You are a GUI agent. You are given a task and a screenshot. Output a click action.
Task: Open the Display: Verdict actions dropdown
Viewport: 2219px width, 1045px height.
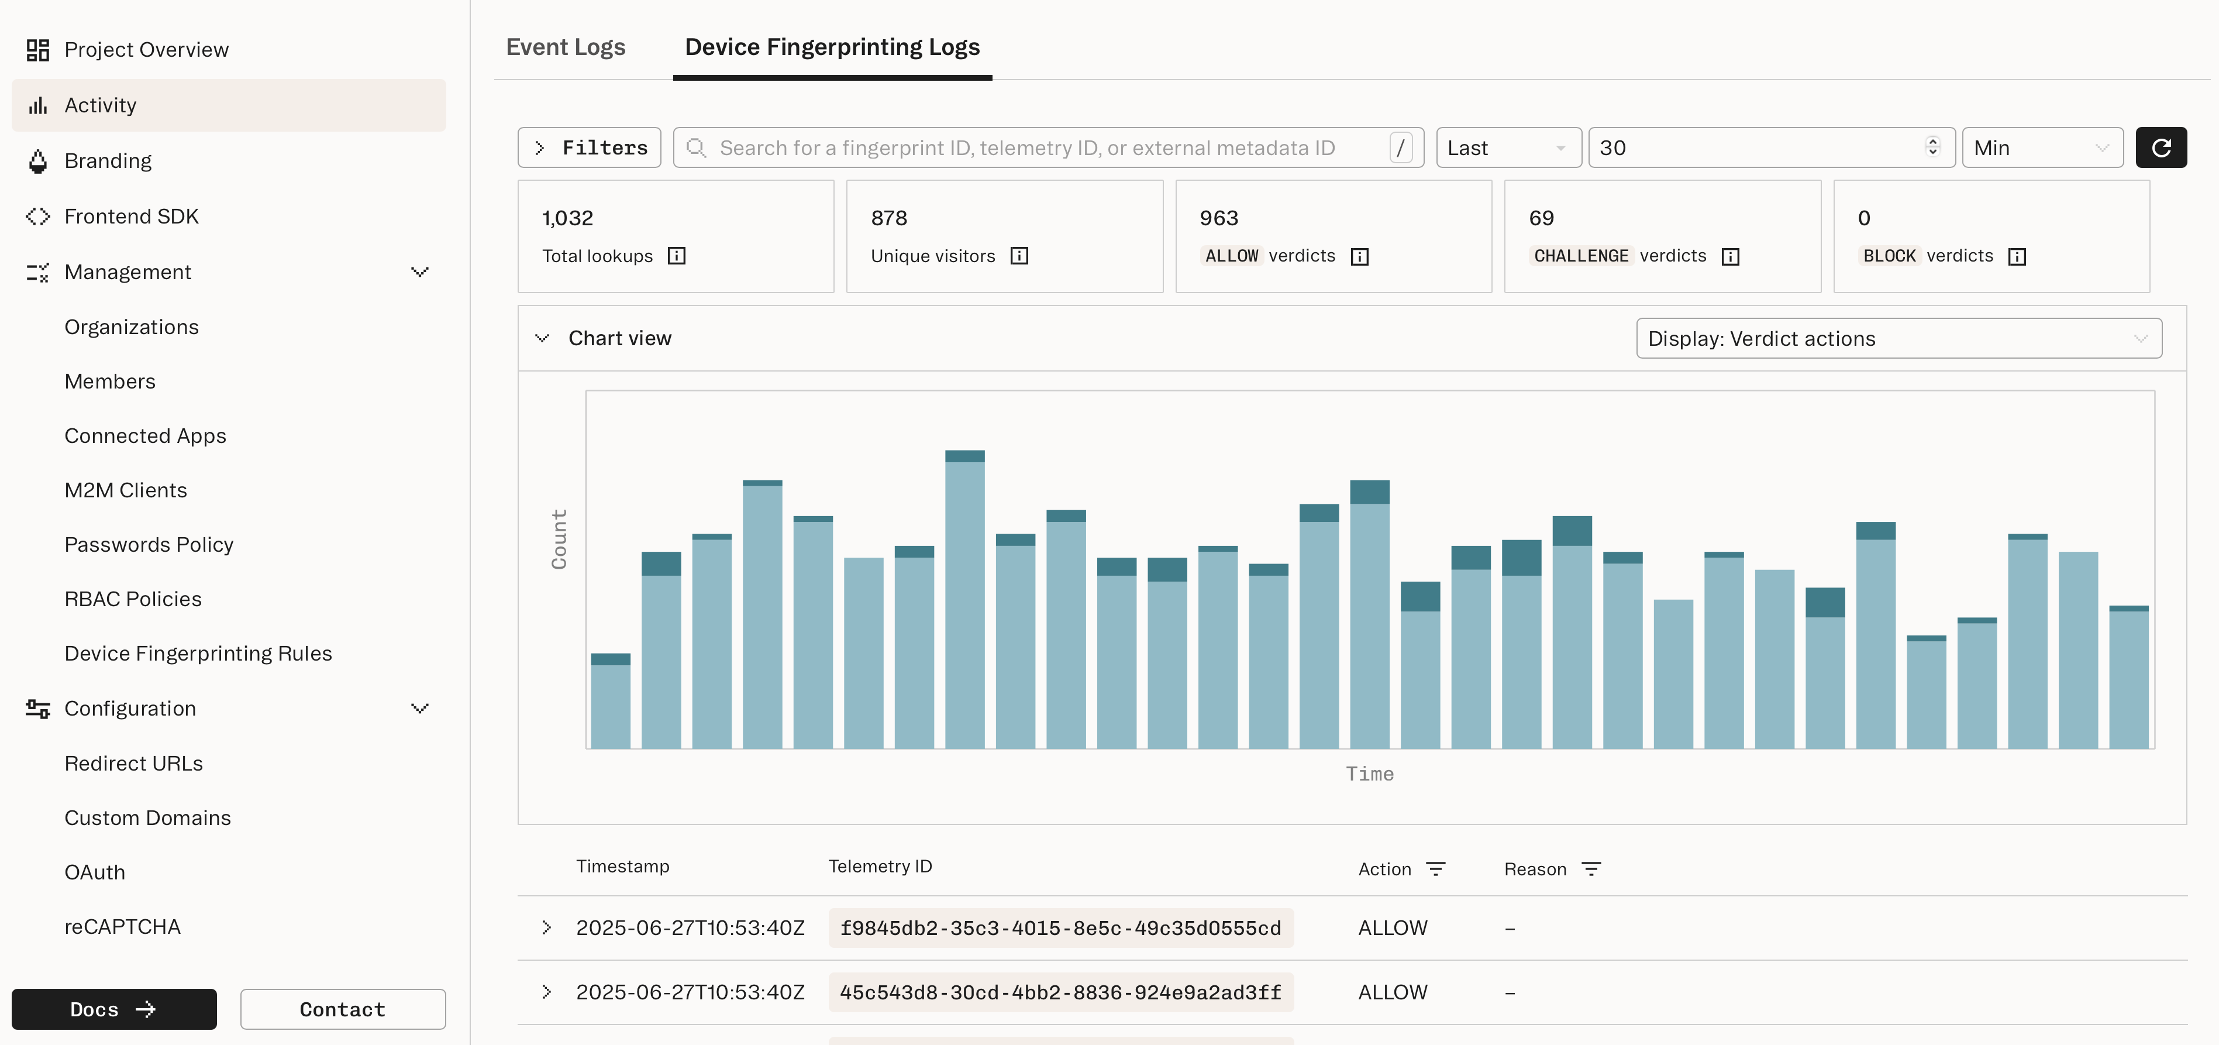[1898, 338]
